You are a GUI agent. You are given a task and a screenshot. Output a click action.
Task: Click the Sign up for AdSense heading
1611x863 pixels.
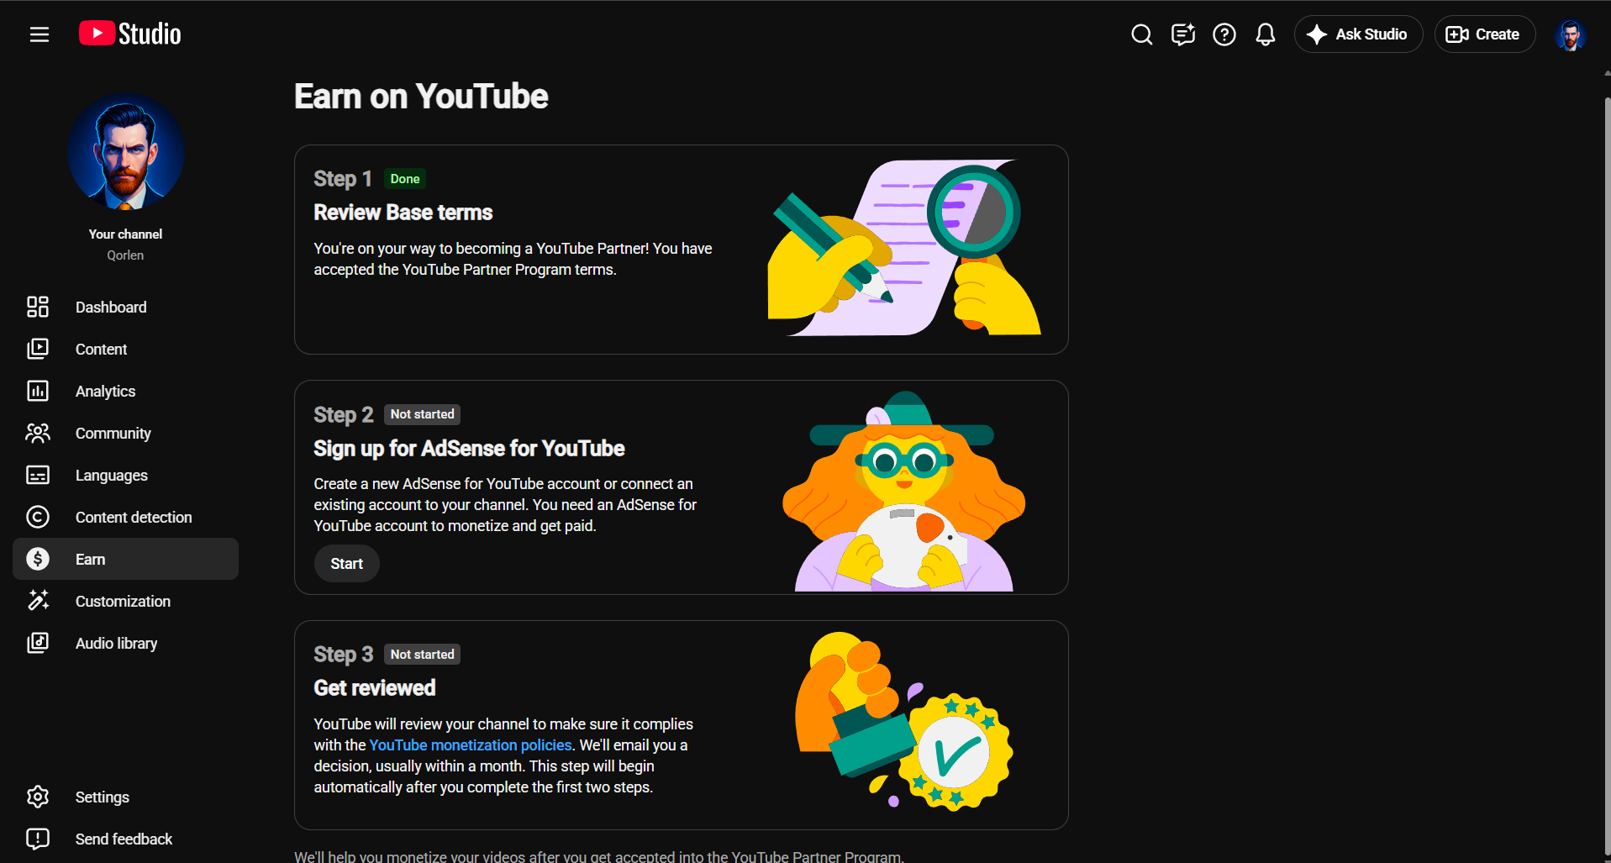[x=469, y=449]
